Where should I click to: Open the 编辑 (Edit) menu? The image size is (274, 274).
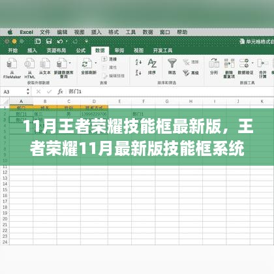[x=62, y=32]
